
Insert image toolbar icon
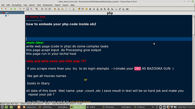(x=55, y=9)
